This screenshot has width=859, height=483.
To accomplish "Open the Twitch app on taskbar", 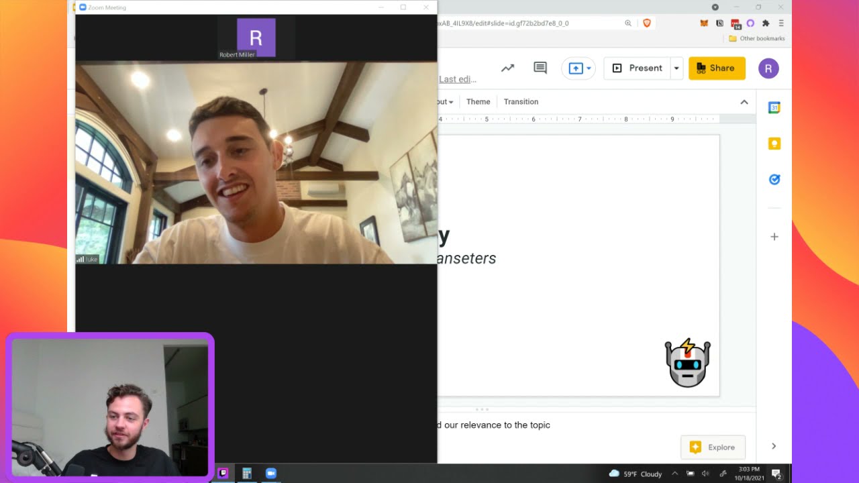I will (x=223, y=474).
